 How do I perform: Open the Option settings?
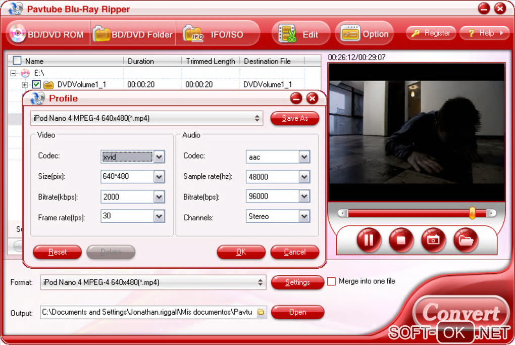tap(364, 34)
